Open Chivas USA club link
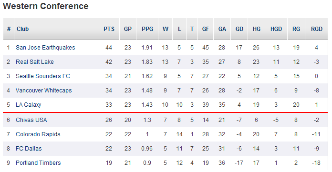 [31, 120]
